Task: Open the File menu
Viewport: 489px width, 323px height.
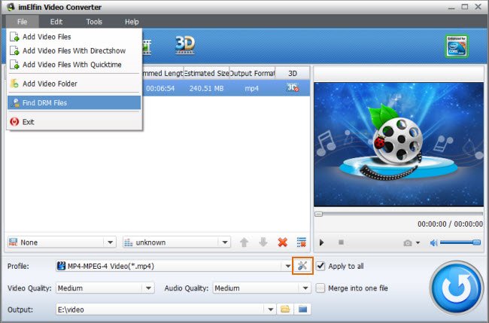Action: (x=22, y=22)
